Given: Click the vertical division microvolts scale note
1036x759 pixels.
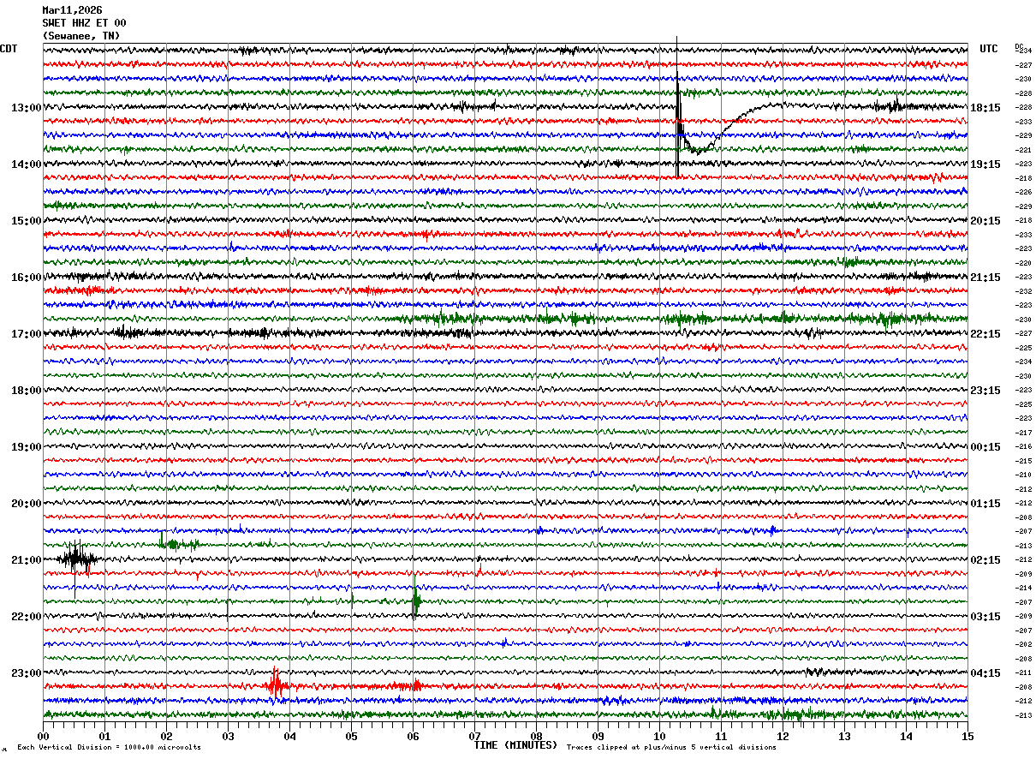Looking at the screenshot, I should (x=109, y=748).
